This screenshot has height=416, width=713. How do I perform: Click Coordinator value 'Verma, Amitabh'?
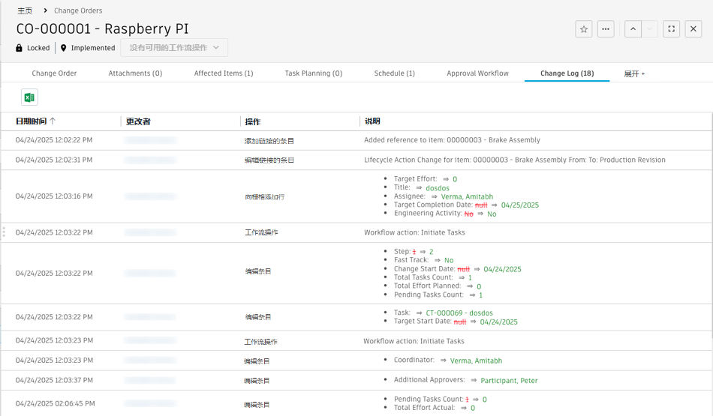pyautogui.click(x=476, y=361)
